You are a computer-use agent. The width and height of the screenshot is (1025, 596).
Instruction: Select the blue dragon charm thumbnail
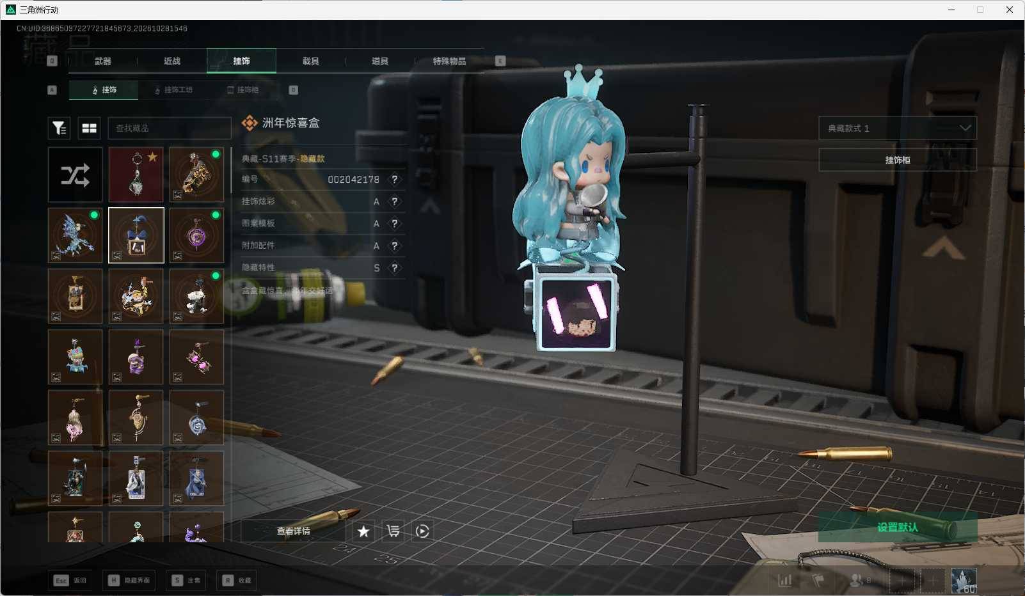point(75,235)
